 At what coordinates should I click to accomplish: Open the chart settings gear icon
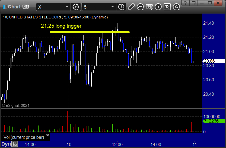(x=76, y=7)
